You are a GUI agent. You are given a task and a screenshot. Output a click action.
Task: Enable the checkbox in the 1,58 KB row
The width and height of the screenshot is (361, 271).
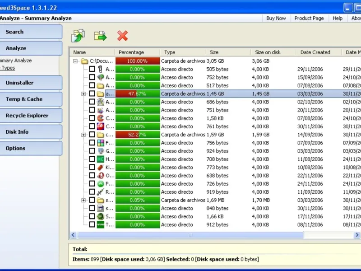[92, 118]
